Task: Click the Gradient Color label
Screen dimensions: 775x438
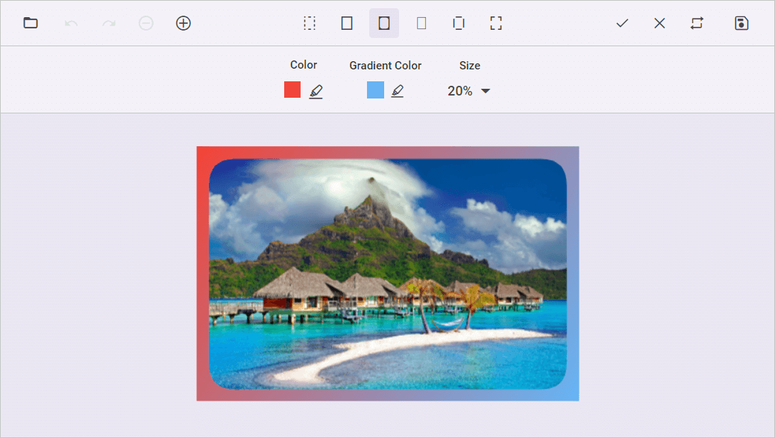Action: 386,65
